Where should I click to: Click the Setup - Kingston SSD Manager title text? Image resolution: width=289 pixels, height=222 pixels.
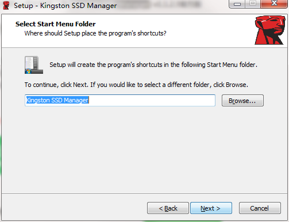[65, 6]
